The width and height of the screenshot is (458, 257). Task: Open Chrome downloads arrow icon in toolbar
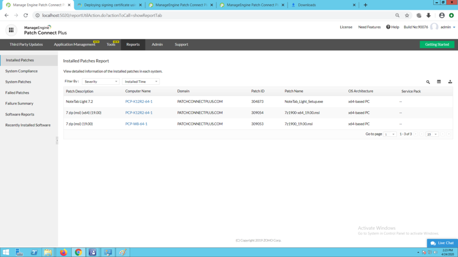tap(428, 15)
